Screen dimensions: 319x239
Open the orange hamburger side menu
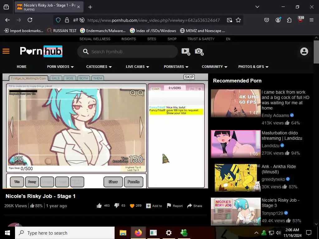6,51
